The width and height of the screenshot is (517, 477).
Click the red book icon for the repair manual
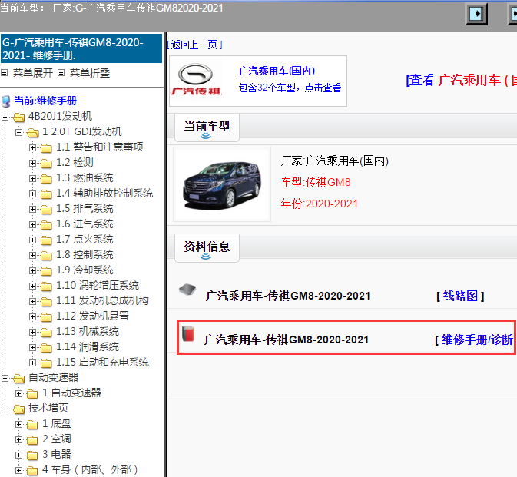pos(188,333)
